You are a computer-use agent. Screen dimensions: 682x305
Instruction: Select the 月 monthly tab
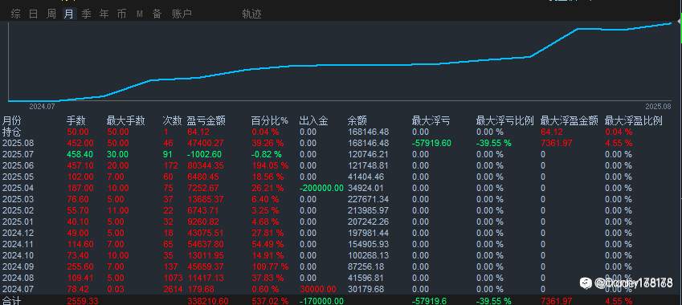click(x=69, y=14)
